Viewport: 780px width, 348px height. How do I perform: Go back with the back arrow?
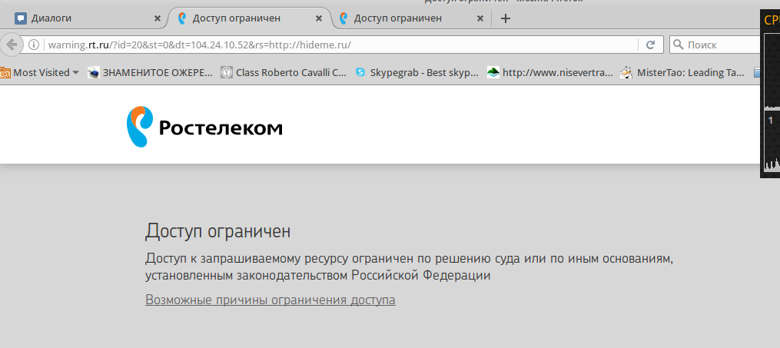[12, 45]
